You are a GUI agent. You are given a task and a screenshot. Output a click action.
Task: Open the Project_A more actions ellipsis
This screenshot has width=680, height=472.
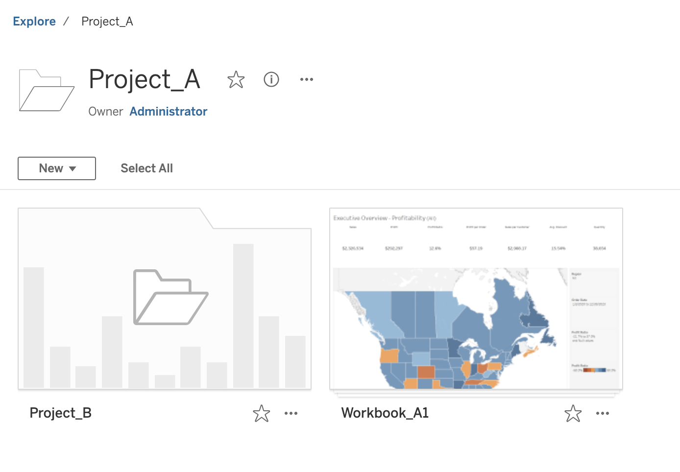(x=307, y=79)
